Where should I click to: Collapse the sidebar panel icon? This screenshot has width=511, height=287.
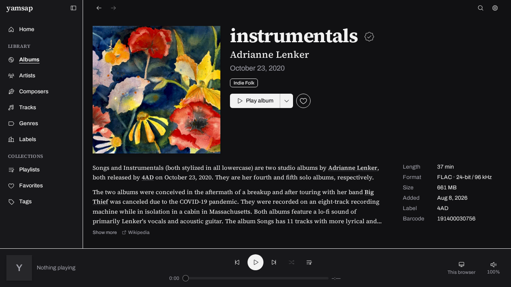click(73, 8)
